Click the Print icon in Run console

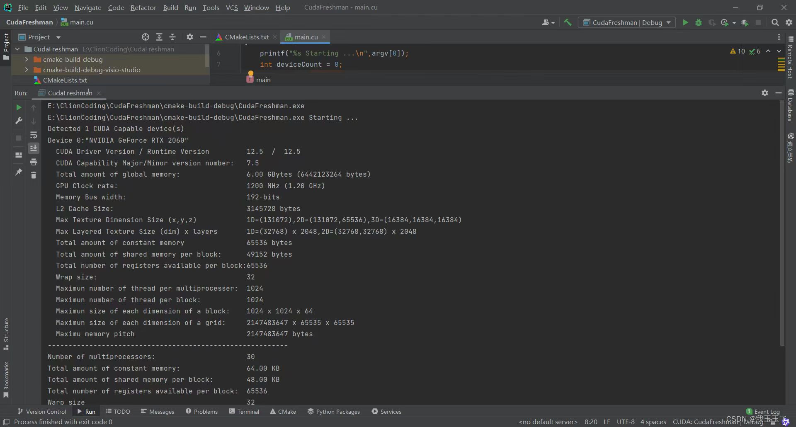click(34, 162)
